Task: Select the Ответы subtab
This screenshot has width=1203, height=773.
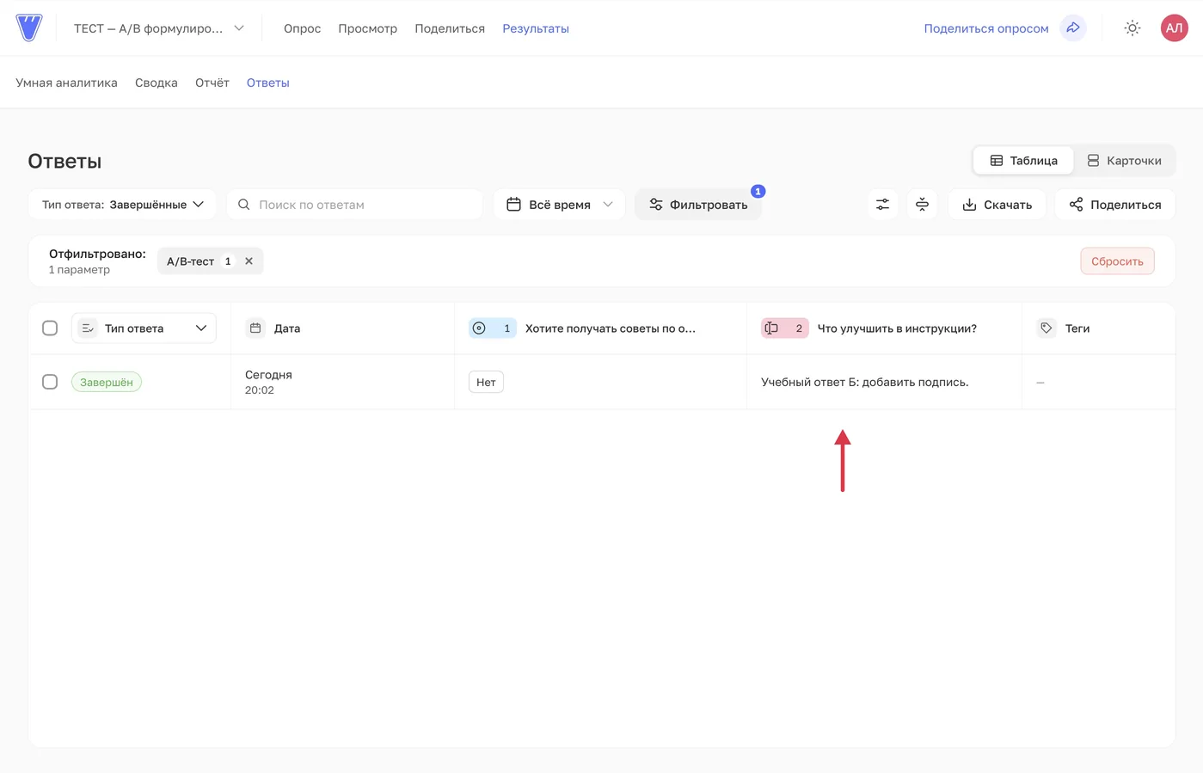Action: click(268, 83)
